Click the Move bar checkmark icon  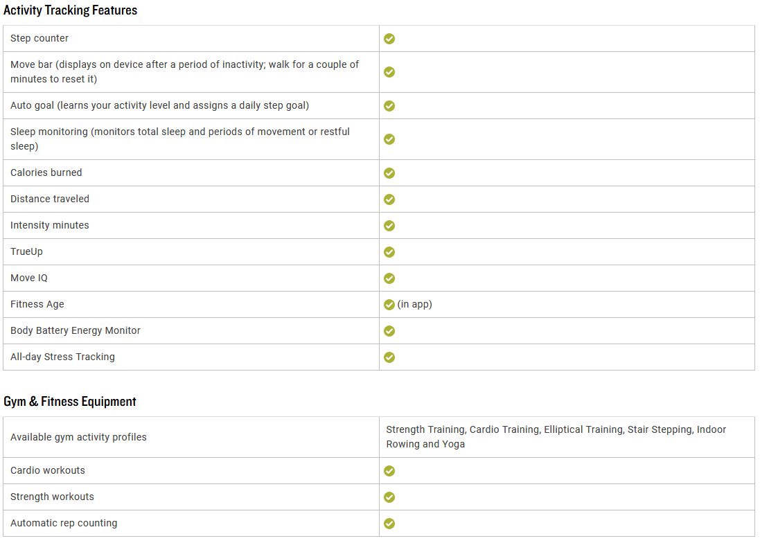[x=389, y=72]
